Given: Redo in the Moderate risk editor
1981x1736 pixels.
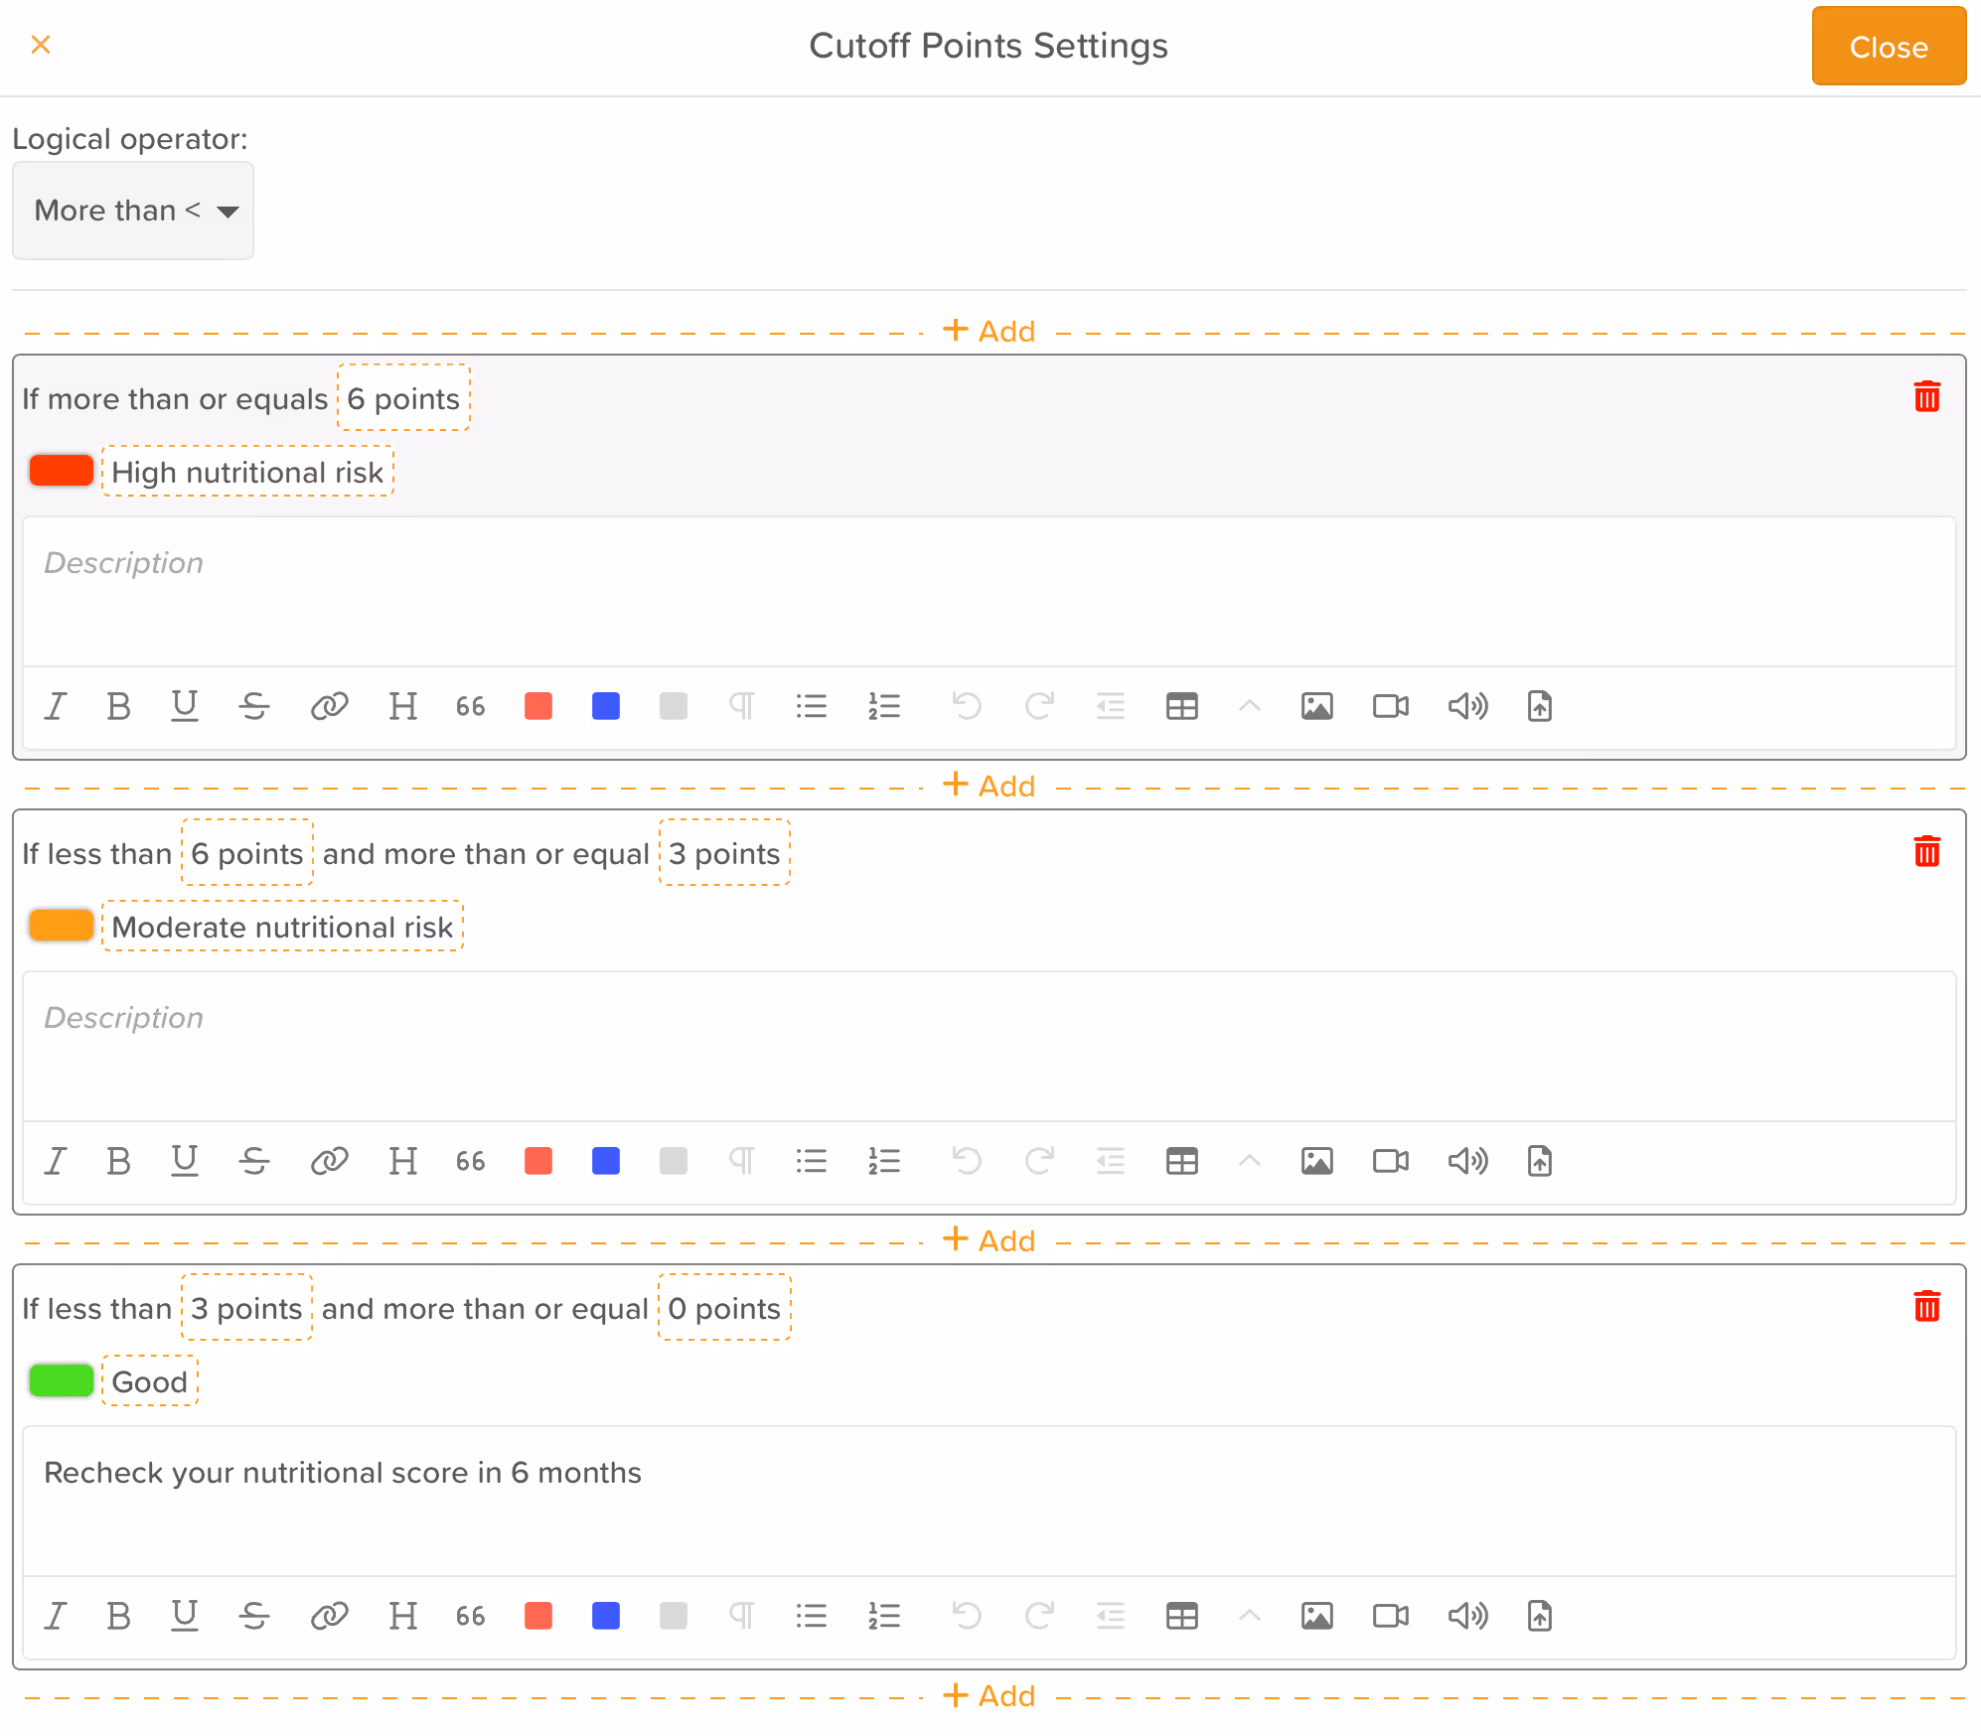Looking at the screenshot, I should (x=1039, y=1161).
